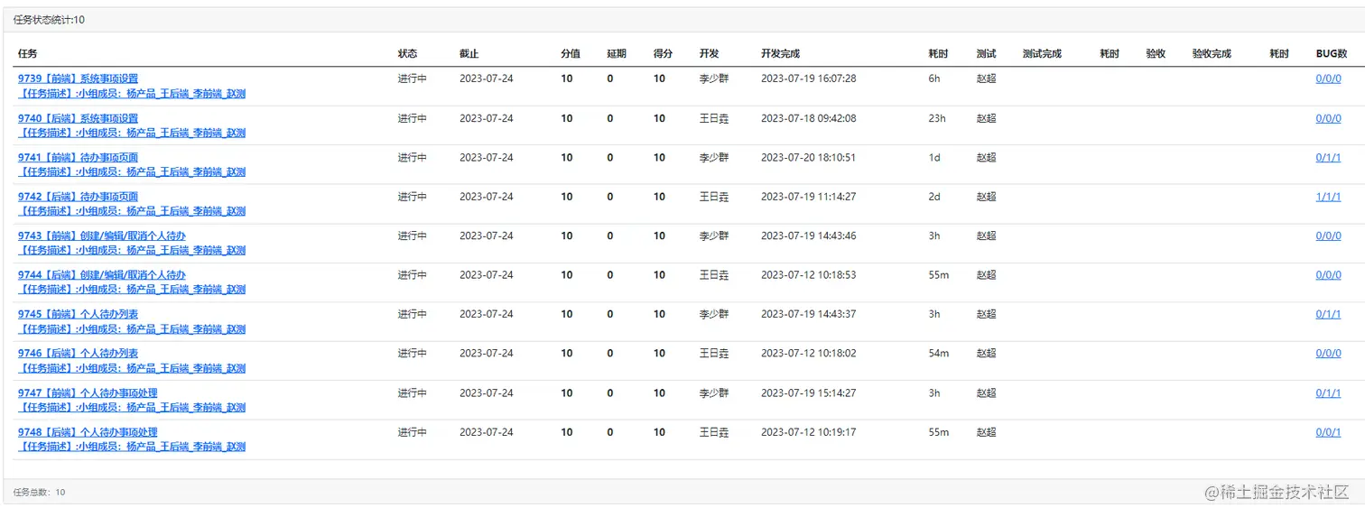Select the timestamp 2023-07-20 18:10:51
Screen dimensions: 1365x517
point(809,157)
